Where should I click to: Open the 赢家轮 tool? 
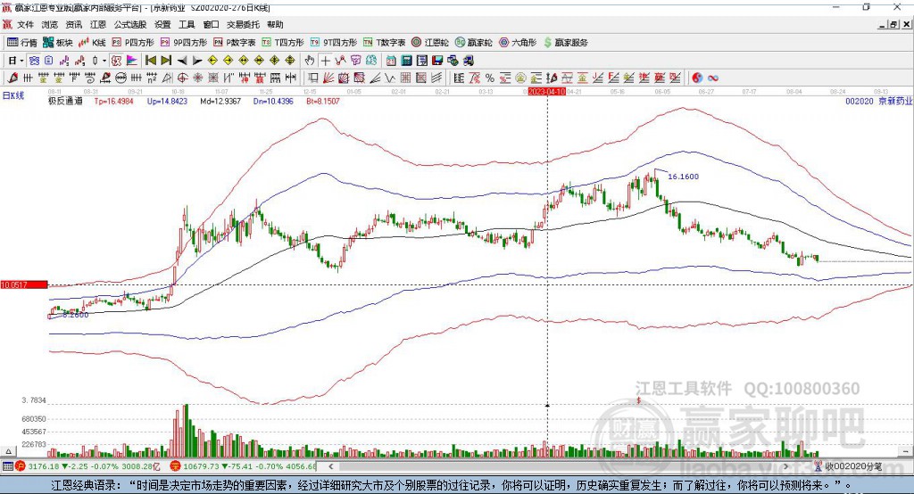click(x=473, y=43)
